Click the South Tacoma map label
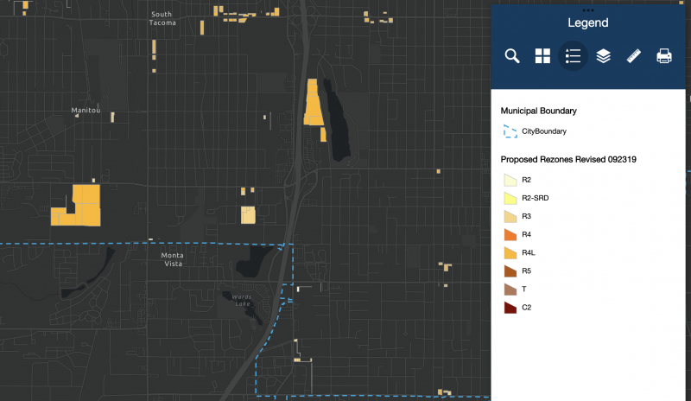 coord(162,18)
